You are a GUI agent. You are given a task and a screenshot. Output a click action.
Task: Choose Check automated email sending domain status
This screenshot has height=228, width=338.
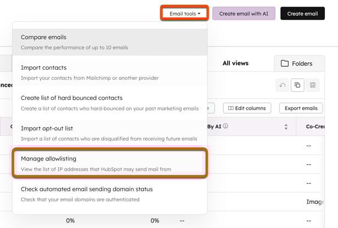tap(110, 194)
